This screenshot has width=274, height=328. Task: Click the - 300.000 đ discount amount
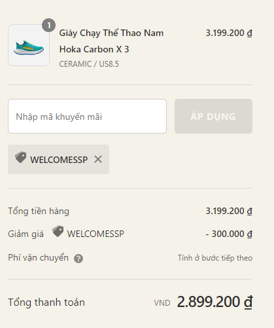tap(229, 234)
